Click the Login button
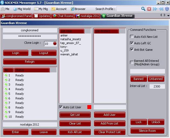 click(x=16, y=53)
